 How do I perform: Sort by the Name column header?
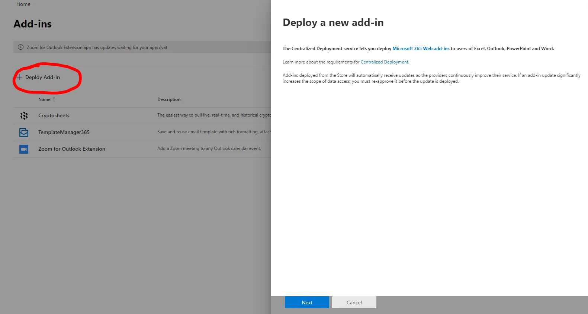pyautogui.click(x=44, y=99)
